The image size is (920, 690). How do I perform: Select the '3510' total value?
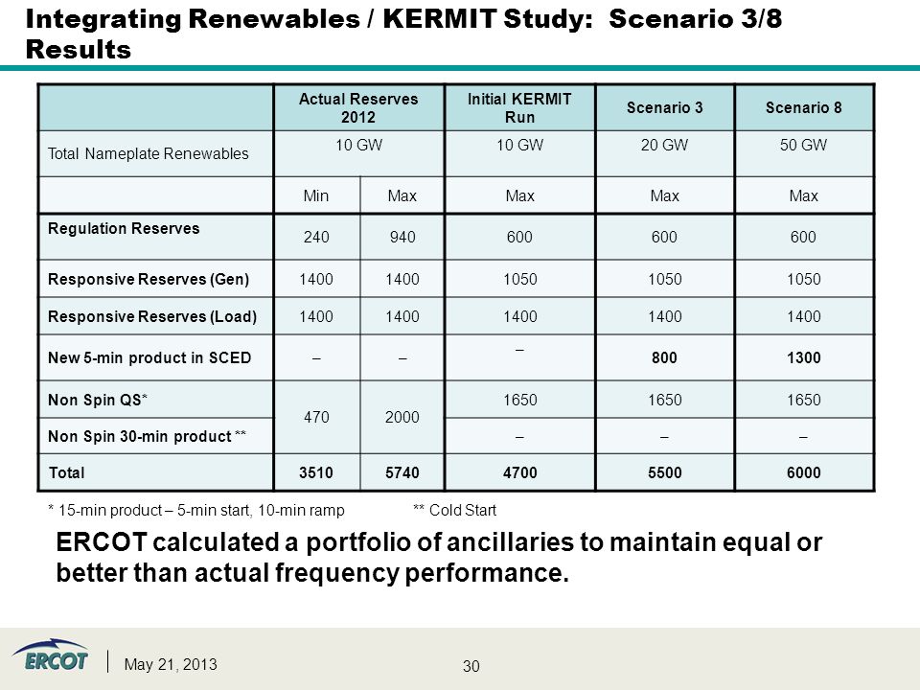coord(316,472)
